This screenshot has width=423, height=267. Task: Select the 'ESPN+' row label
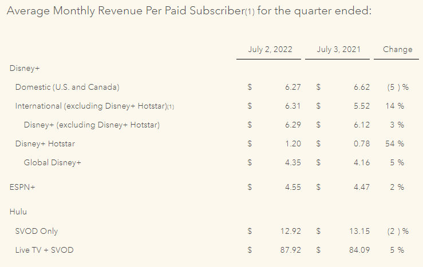click(22, 187)
